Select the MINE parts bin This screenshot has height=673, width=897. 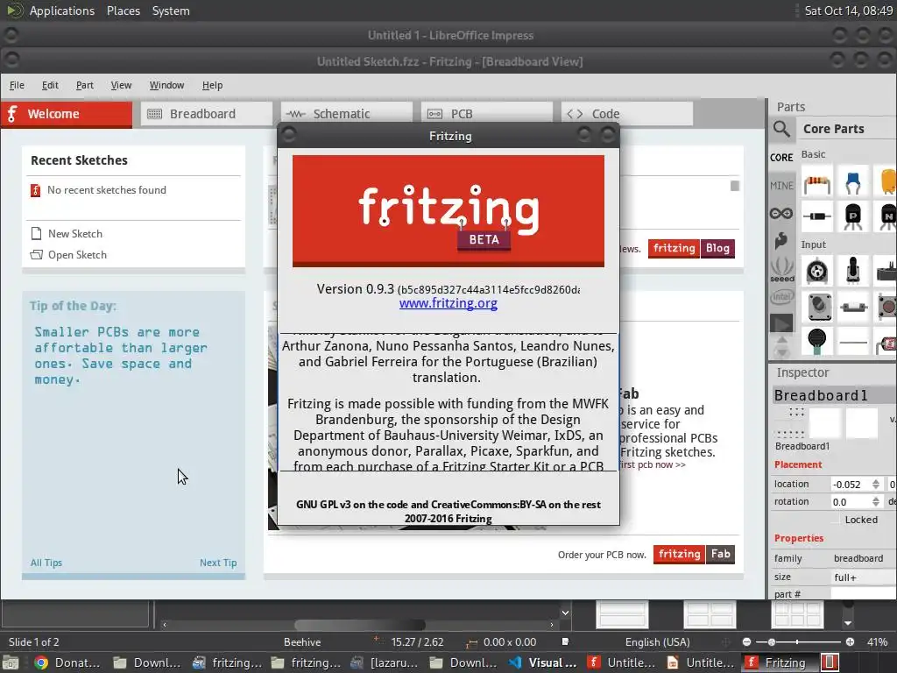(781, 186)
